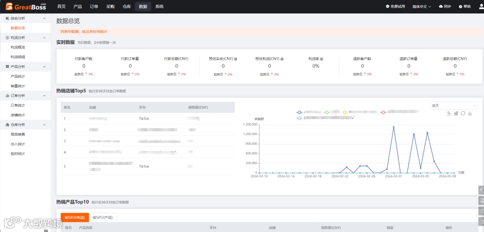
Task: Open the 简体中文 language dropdown
Action: (x=422, y=6)
